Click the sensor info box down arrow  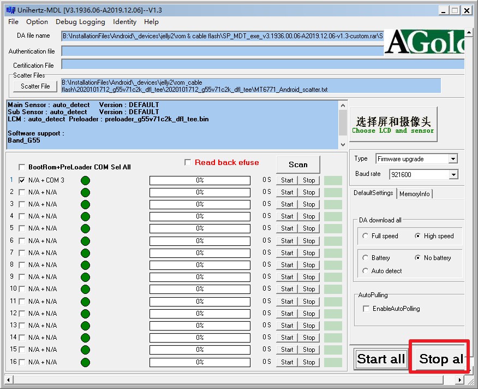(x=343, y=144)
